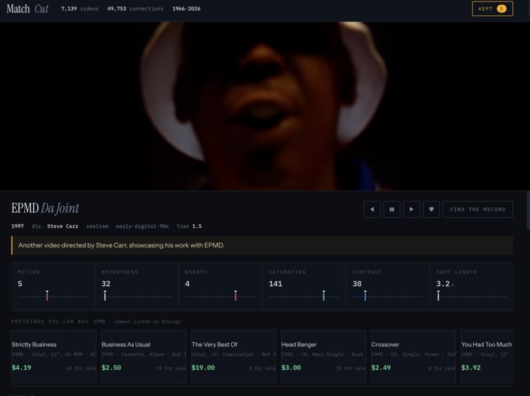Click the '24 for sale' count

[81, 368]
